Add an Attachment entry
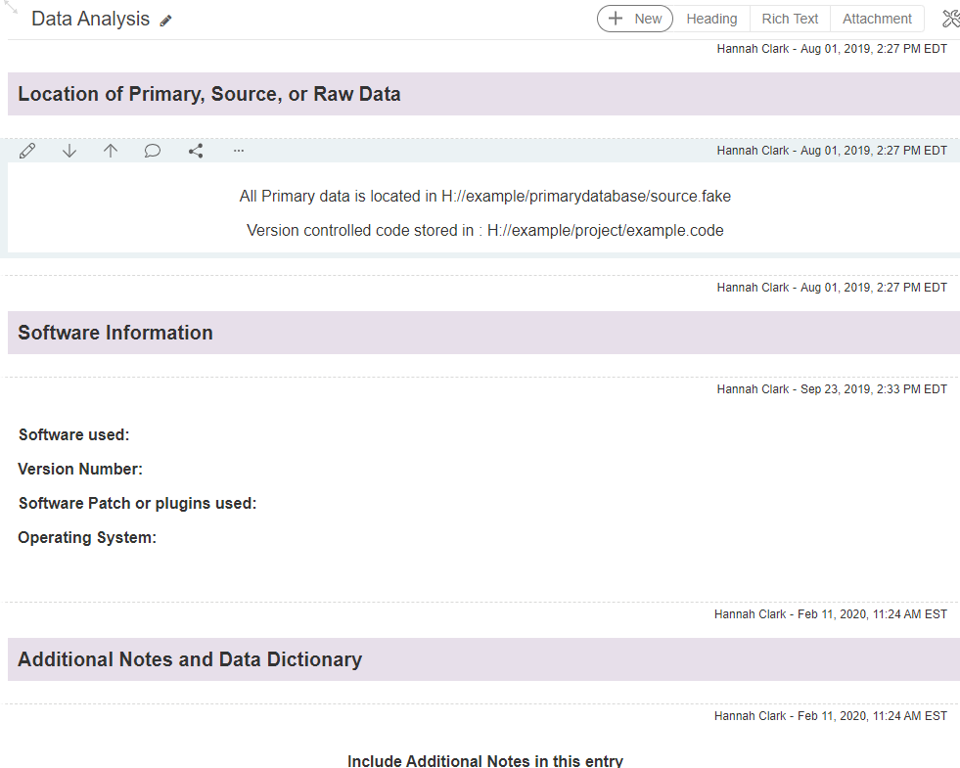This screenshot has width=960, height=768. tap(877, 19)
